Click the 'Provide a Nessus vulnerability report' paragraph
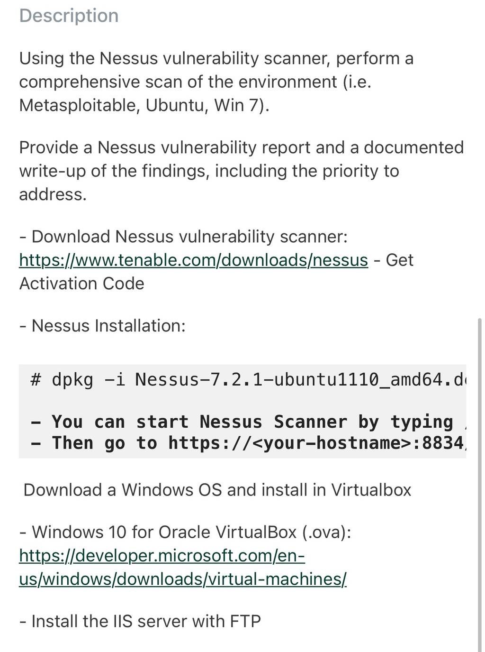 coord(241,171)
